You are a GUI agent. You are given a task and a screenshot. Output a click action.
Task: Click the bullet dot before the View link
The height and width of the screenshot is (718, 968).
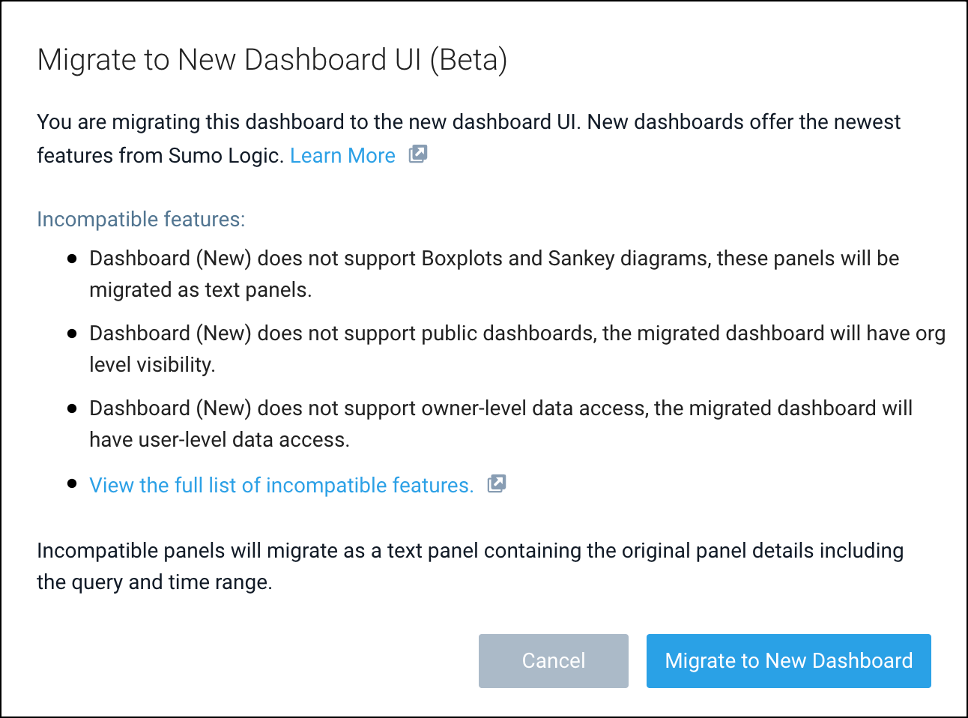click(x=72, y=484)
